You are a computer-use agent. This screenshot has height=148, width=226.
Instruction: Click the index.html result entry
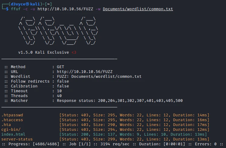pyautogui.click(x=13, y=134)
